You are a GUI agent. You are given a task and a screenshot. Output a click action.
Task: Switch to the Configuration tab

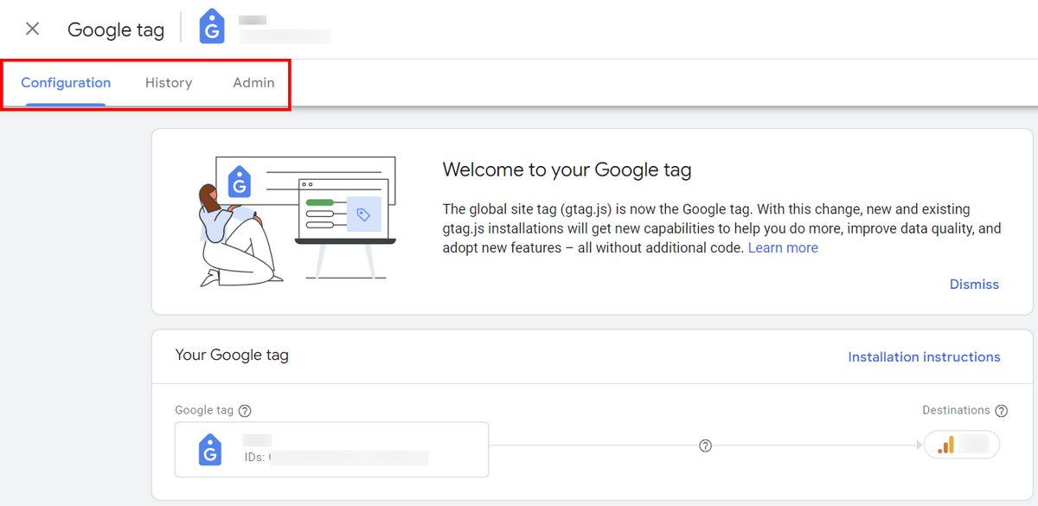click(x=66, y=83)
